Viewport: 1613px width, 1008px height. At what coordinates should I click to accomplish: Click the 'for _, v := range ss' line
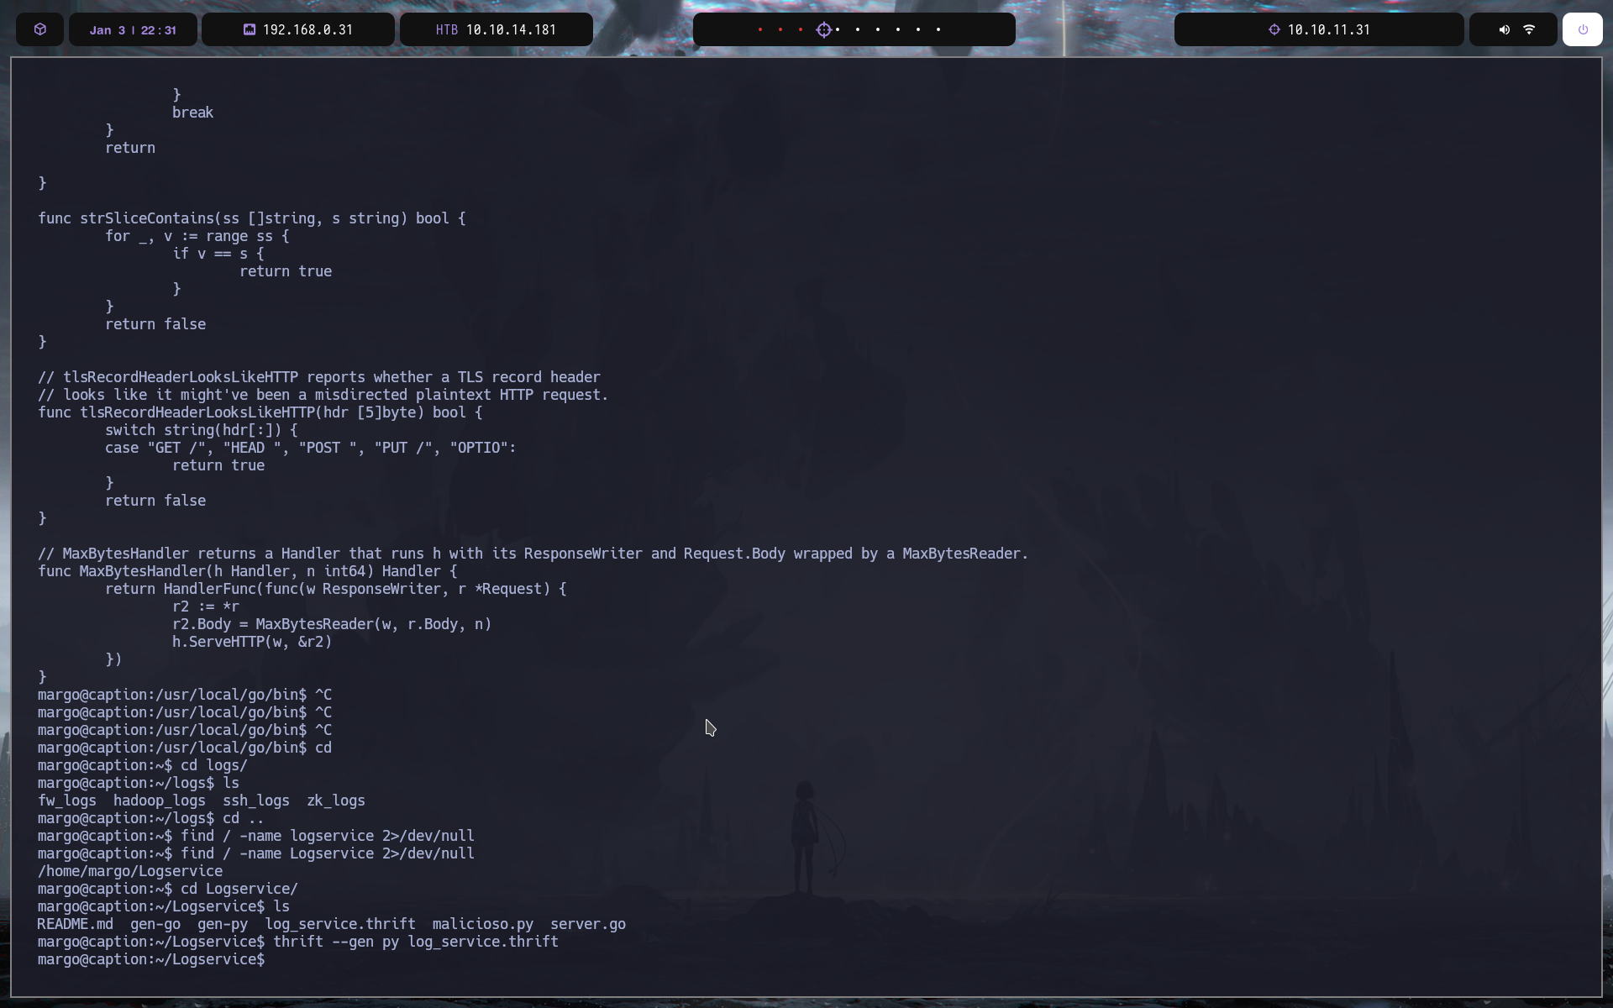[x=197, y=236]
